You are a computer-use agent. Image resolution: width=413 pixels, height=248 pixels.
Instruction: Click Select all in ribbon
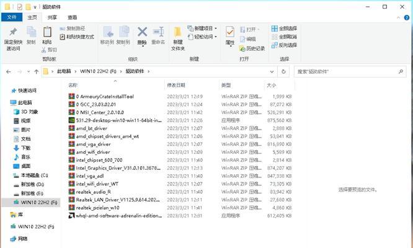pyautogui.click(x=284, y=28)
